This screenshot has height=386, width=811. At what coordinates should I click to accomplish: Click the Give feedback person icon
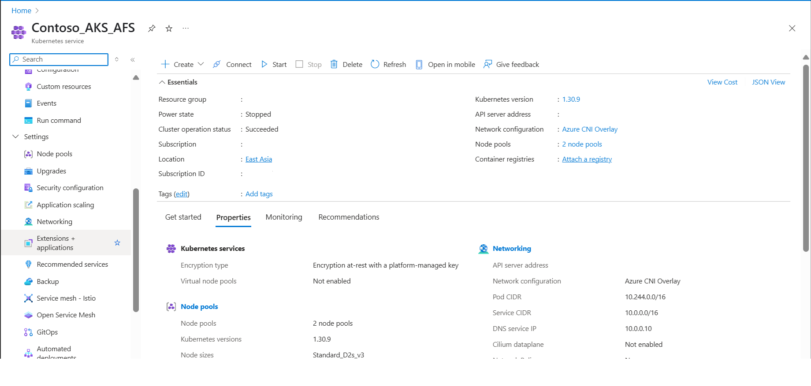(487, 64)
